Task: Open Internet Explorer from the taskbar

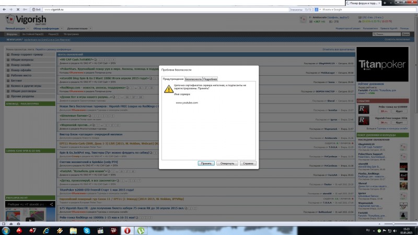Action: 46,231
